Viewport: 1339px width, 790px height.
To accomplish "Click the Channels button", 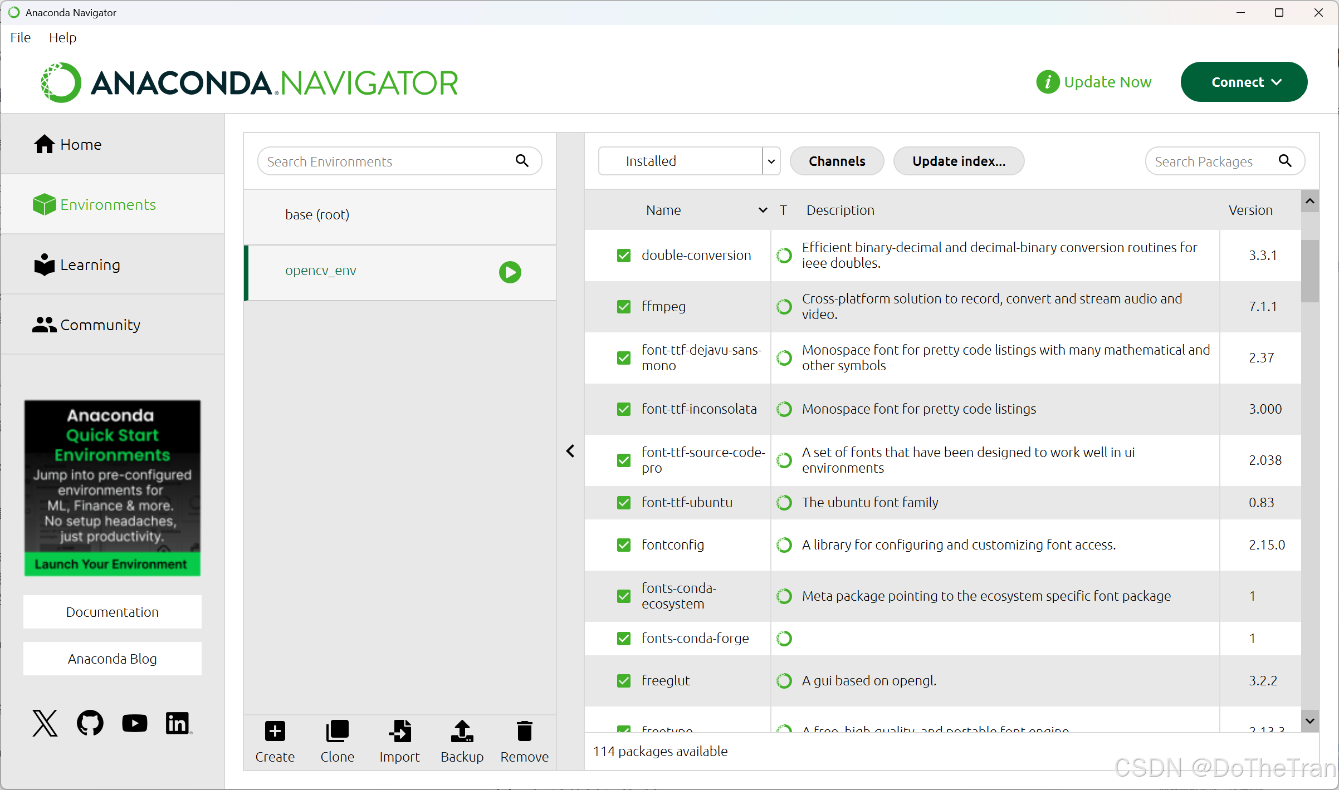I will 837,161.
